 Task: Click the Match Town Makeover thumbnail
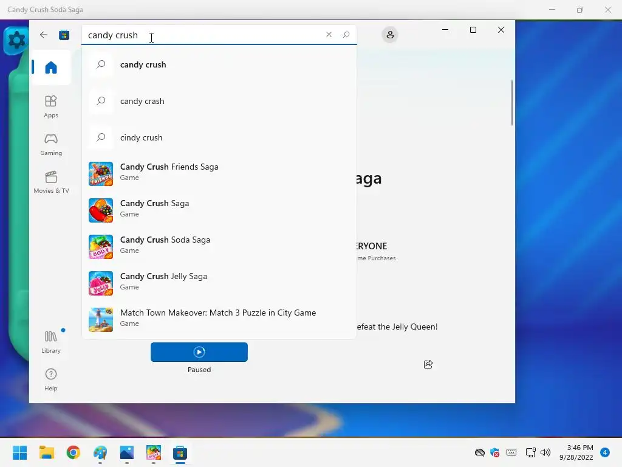(101, 320)
